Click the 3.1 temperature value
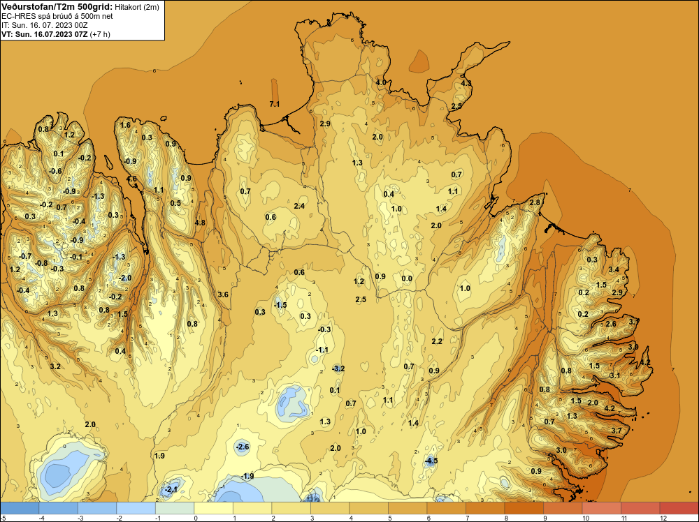 tap(614, 375)
